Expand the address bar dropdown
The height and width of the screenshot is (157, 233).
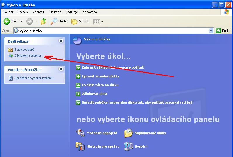pos(211,31)
